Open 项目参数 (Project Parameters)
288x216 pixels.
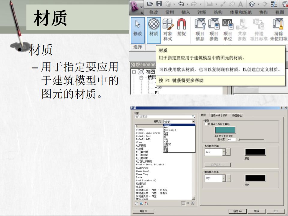[214, 30]
